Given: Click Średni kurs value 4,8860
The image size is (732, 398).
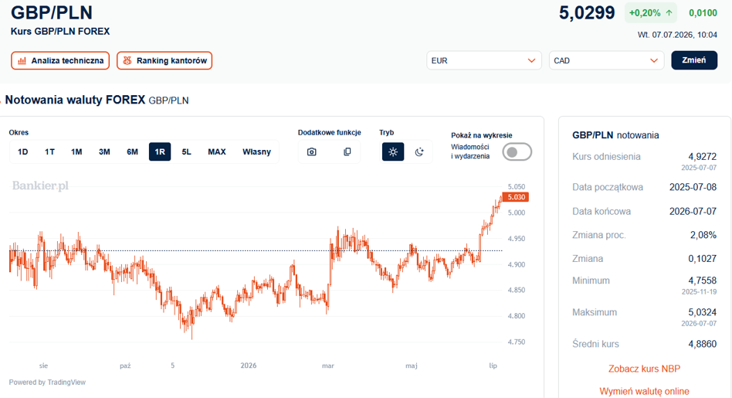Looking at the screenshot, I should click(702, 344).
